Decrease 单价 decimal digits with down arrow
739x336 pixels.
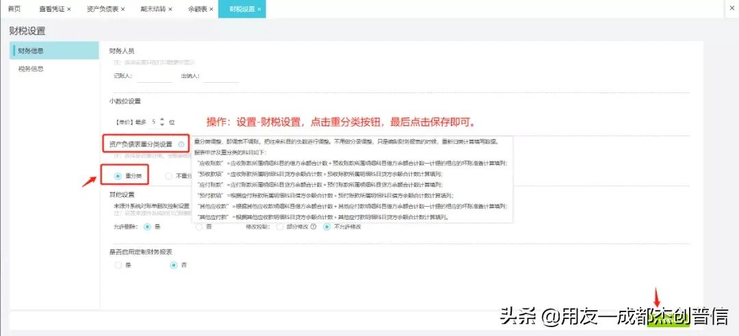coord(163,125)
